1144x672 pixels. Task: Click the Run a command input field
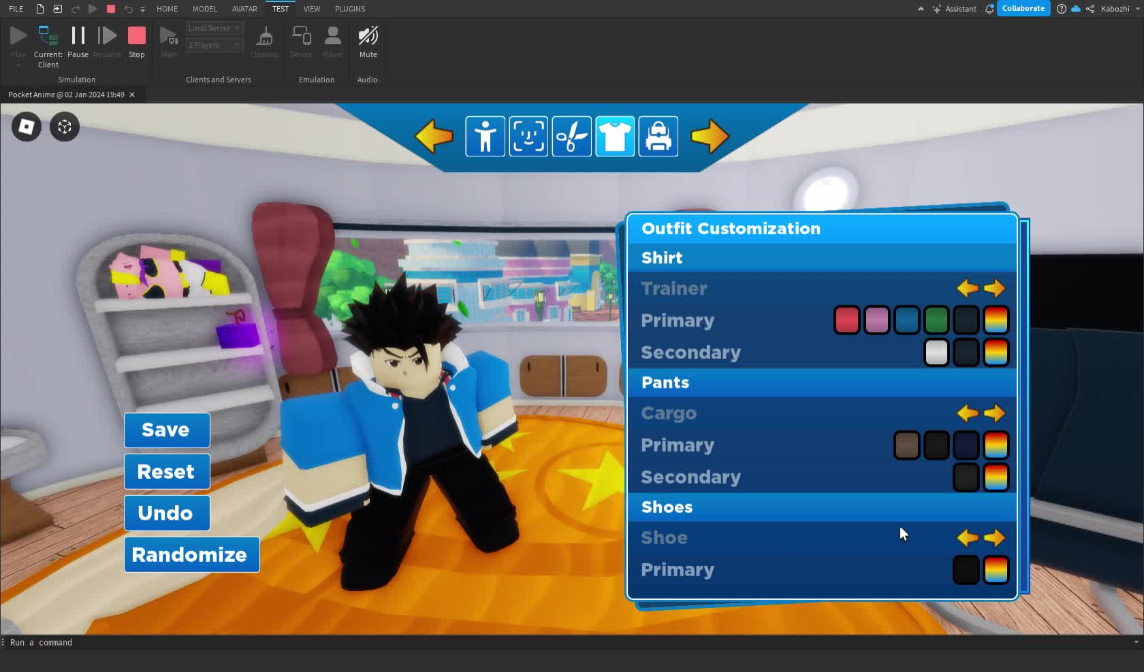[x=136, y=642]
